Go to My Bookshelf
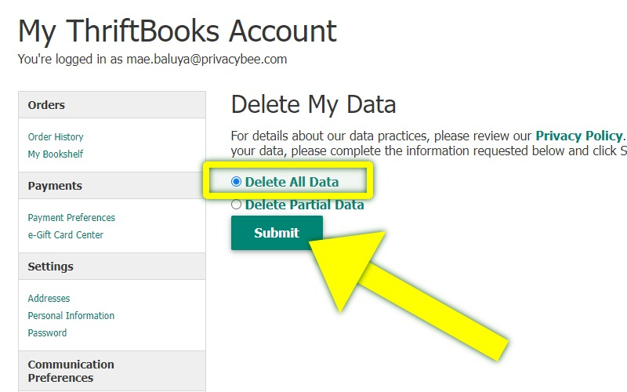The image size is (627, 392). (x=56, y=154)
